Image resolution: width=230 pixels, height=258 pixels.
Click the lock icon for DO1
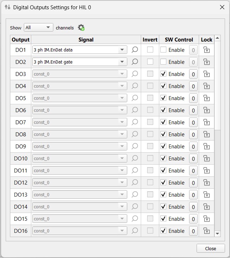coord(206,50)
